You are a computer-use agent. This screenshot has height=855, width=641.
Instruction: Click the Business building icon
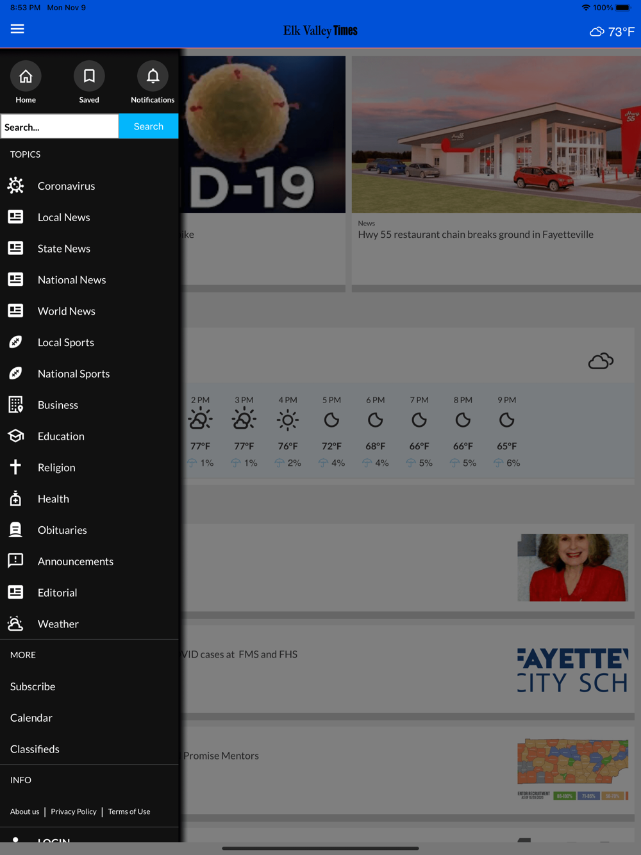tap(15, 404)
